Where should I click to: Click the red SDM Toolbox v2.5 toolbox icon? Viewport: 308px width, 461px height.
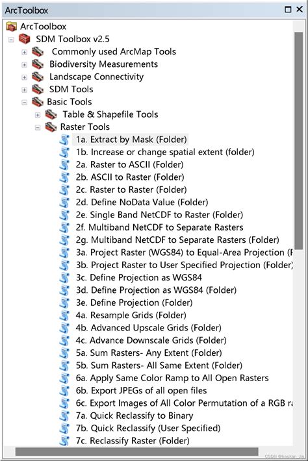(25, 39)
